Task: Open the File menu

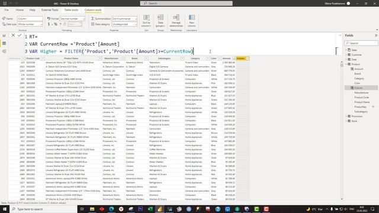Action: pos(7,10)
